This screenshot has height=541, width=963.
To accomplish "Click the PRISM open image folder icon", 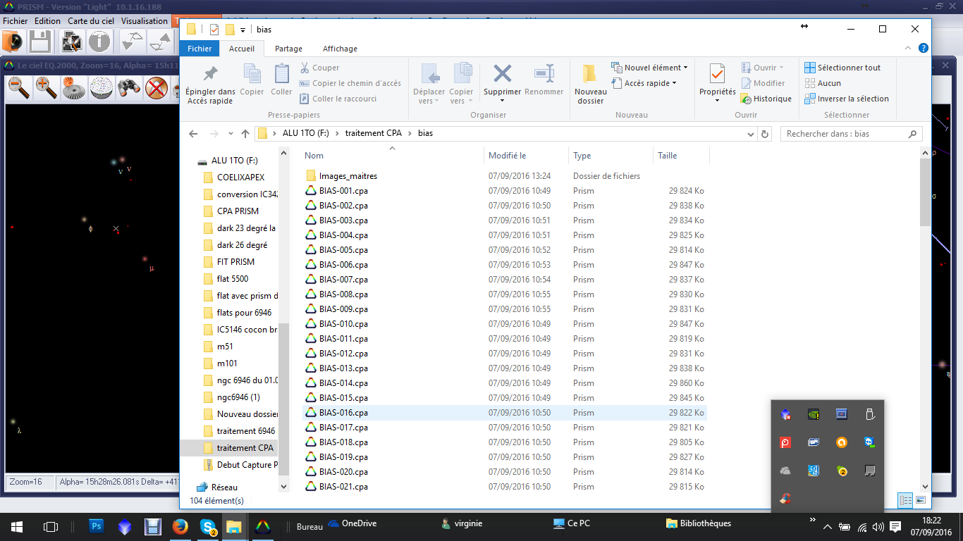I will click(13, 42).
